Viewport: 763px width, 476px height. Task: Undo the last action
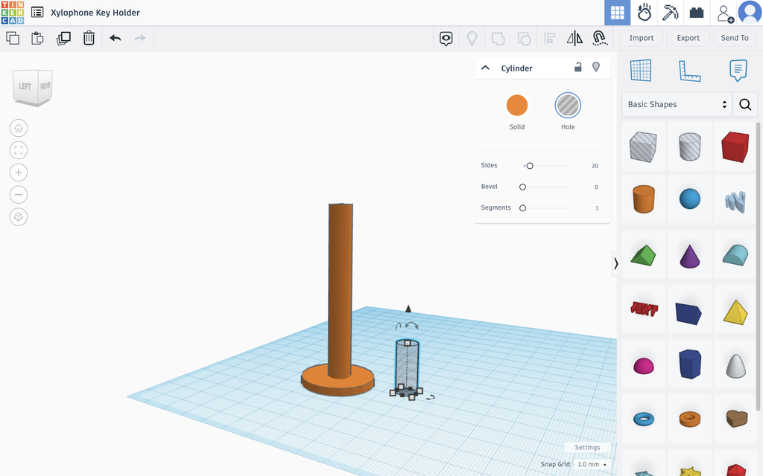(115, 38)
